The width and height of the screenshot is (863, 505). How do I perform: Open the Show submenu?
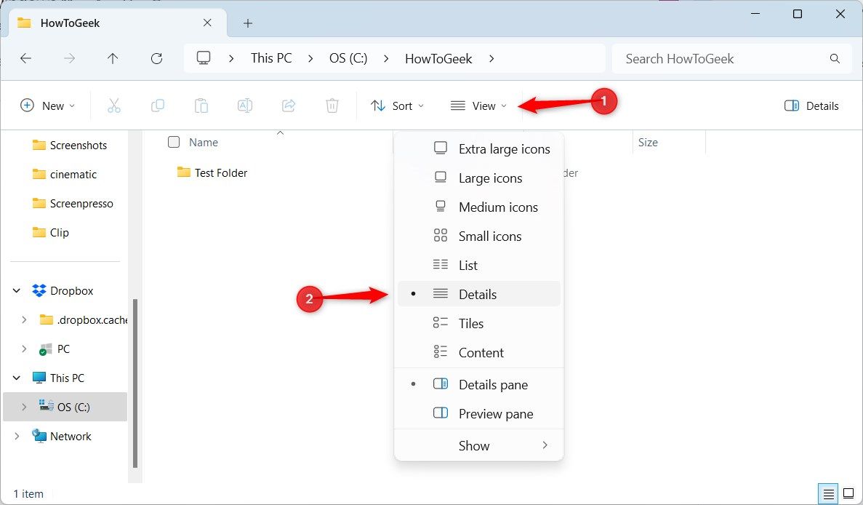[479, 445]
